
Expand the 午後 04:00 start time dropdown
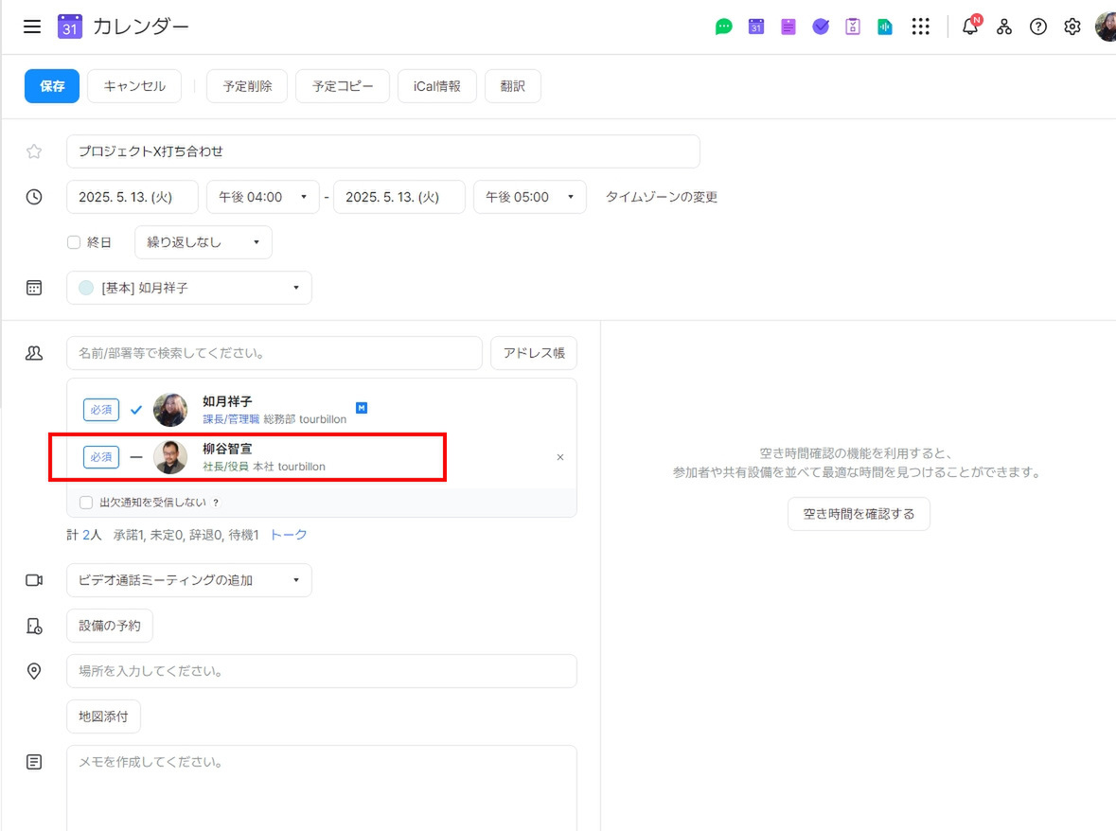pos(263,197)
